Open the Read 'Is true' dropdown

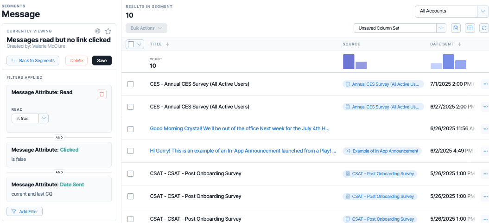(30, 119)
